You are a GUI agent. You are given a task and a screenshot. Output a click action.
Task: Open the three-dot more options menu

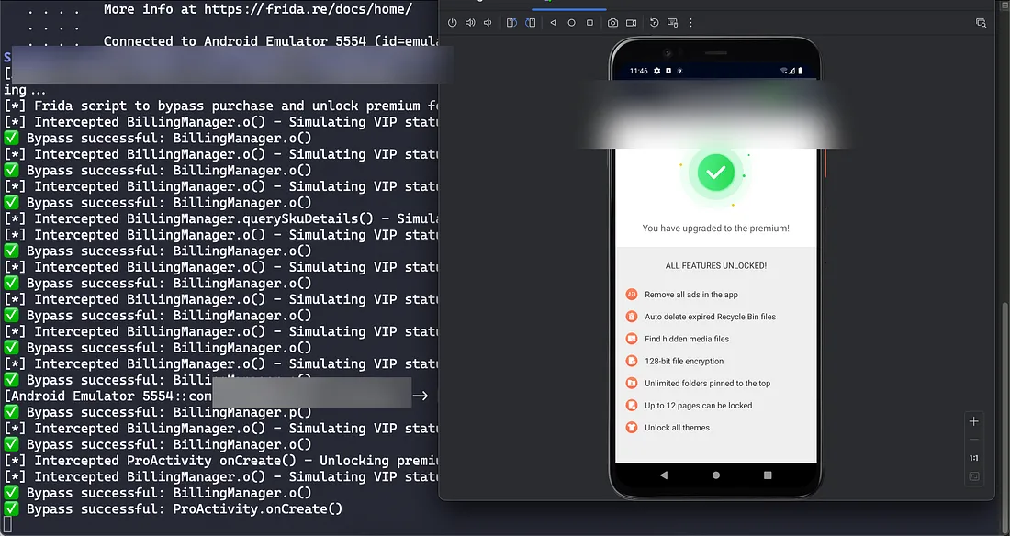click(x=691, y=23)
